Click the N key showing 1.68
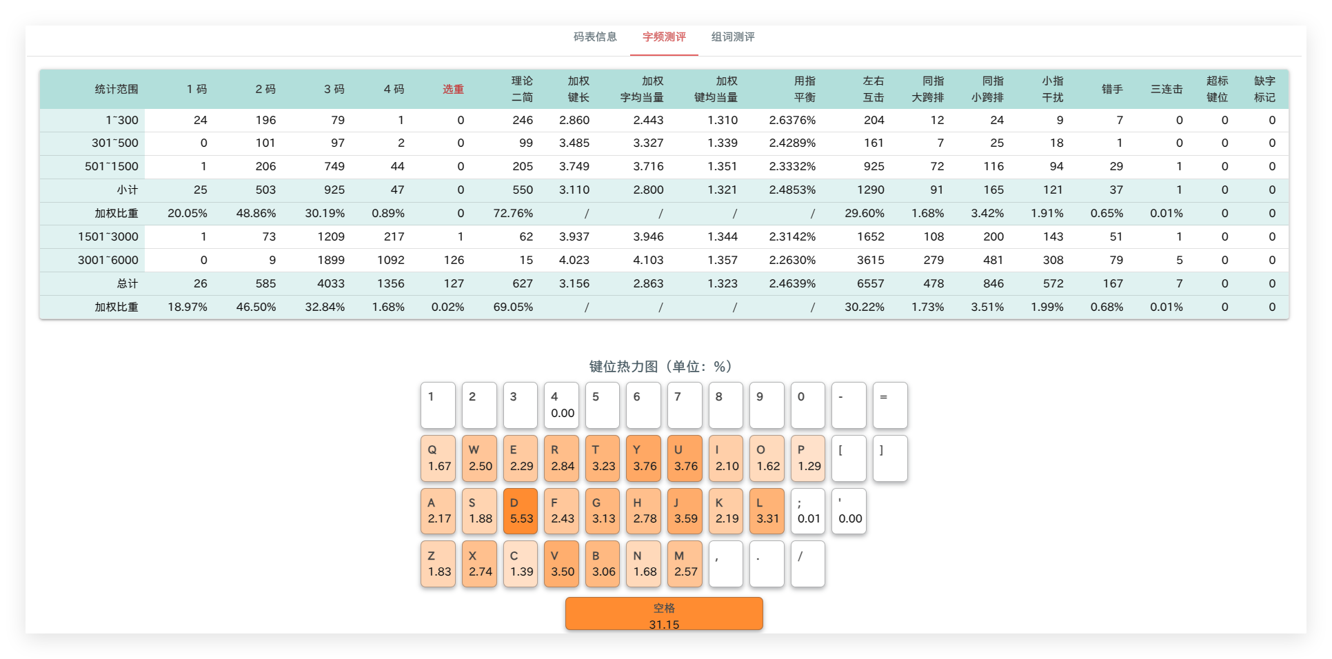Image resolution: width=1332 pixels, height=659 pixels. pos(644,564)
